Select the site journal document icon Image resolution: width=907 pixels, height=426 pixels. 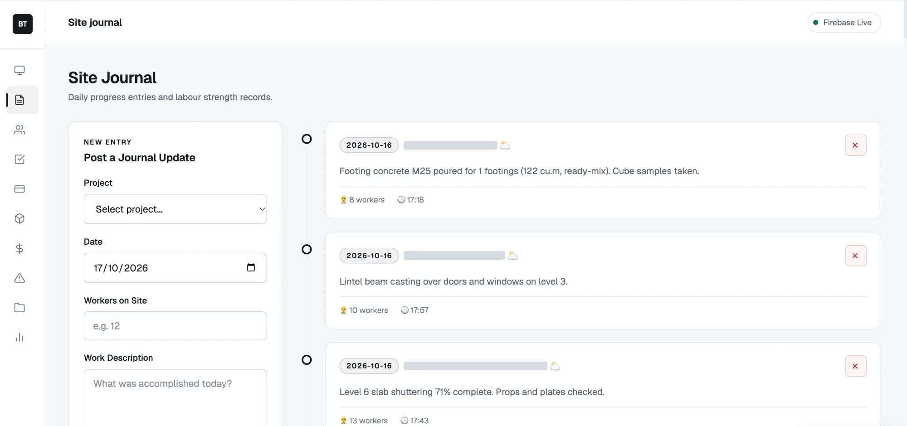pos(20,100)
